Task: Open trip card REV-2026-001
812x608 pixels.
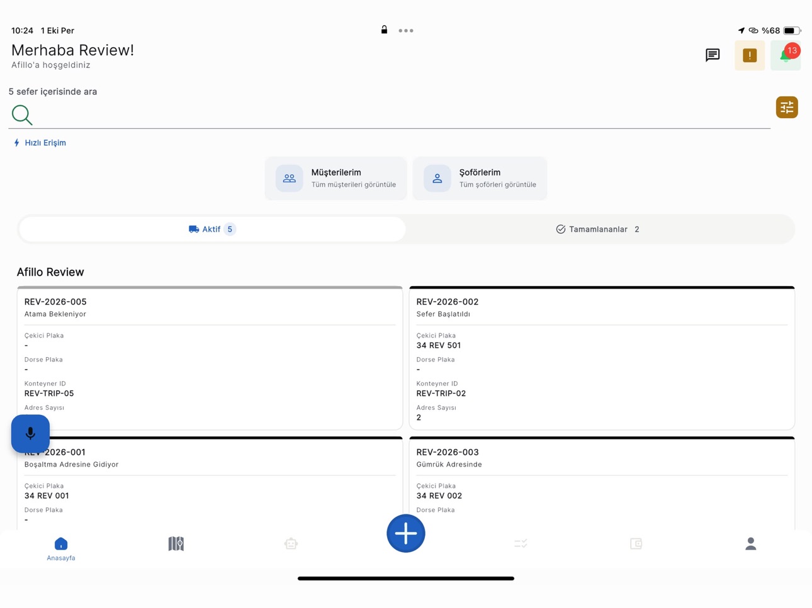Action: pos(210,483)
